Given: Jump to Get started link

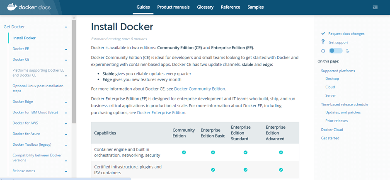Looking at the screenshot, I should tap(330, 138).
